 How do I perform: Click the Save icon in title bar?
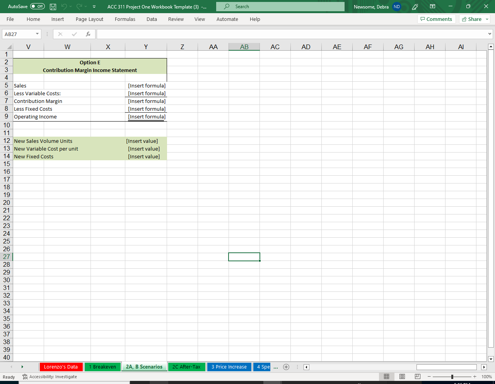point(53,7)
